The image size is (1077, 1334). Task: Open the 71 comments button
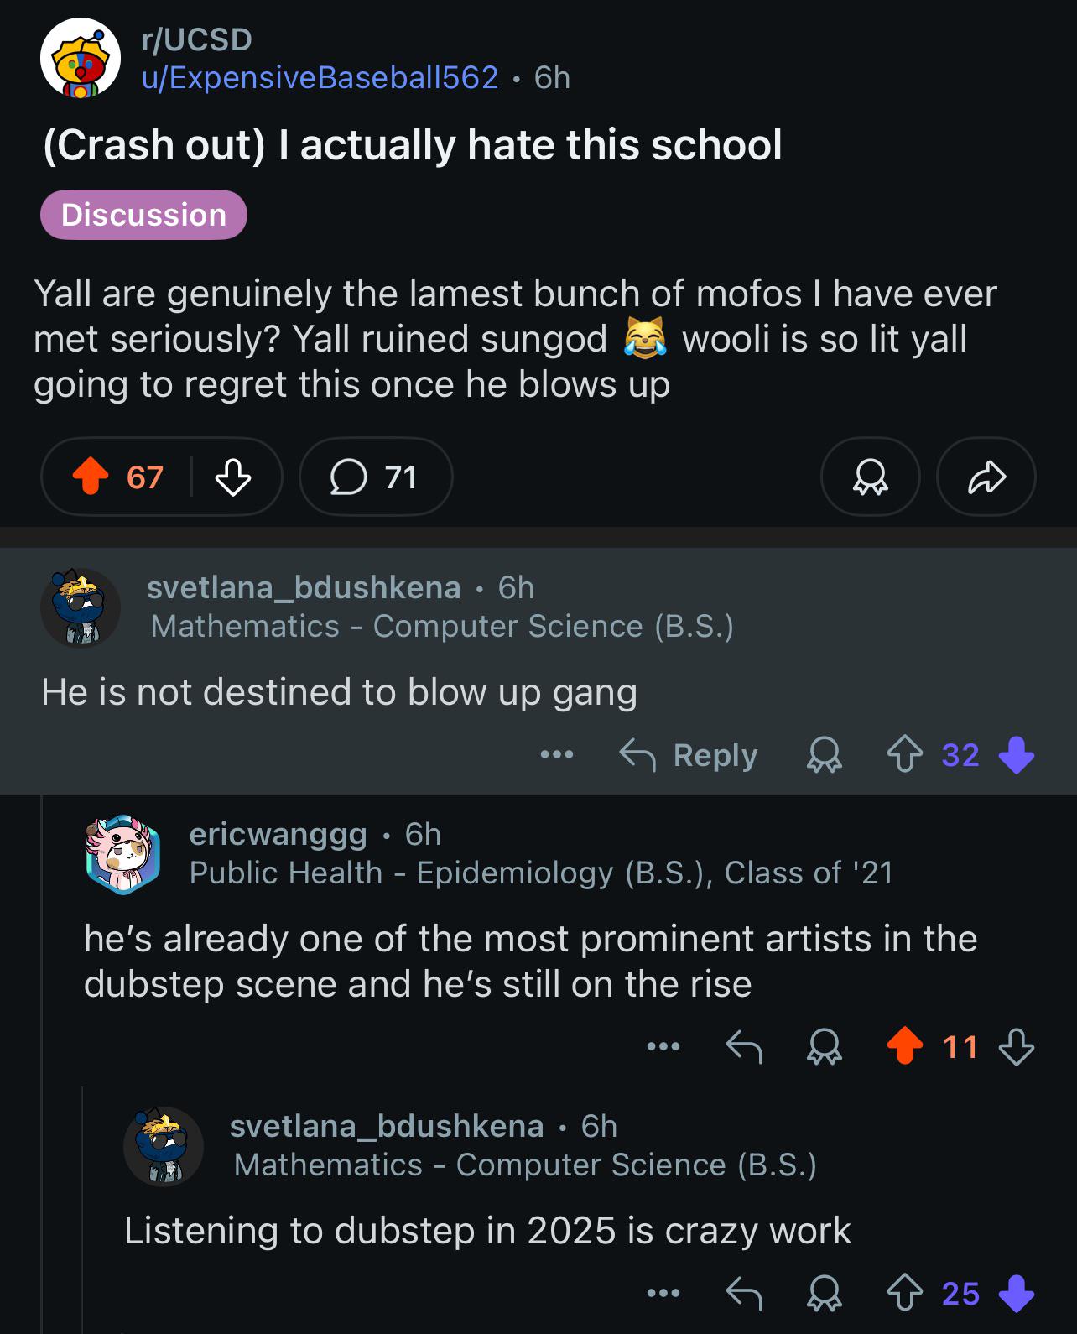376,477
